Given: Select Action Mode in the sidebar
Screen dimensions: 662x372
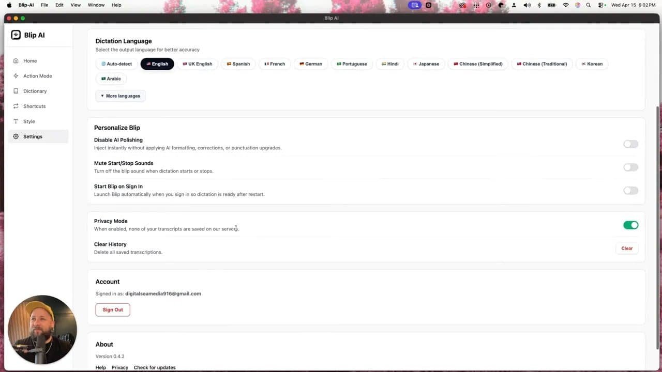Looking at the screenshot, I should pyautogui.click(x=37, y=75).
